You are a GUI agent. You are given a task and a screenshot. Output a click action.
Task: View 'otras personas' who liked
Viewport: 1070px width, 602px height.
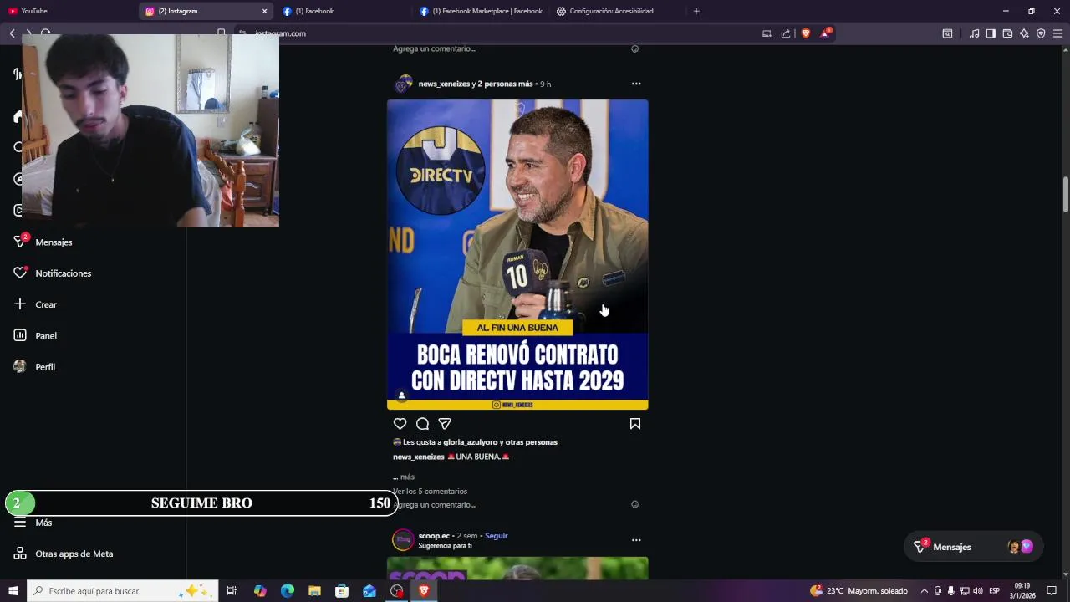[x=532, y=442]
